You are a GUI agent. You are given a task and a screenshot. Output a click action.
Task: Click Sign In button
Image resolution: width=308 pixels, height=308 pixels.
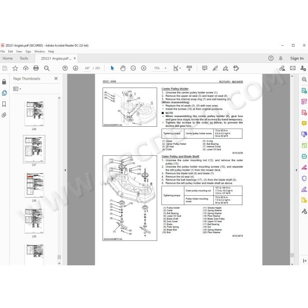point(297,59)
